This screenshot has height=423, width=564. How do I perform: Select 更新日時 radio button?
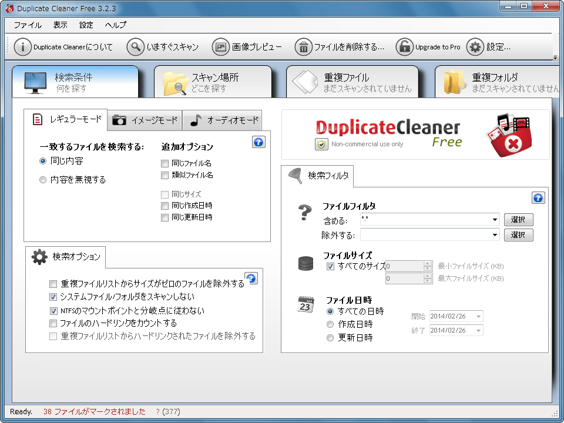point(330,338)
